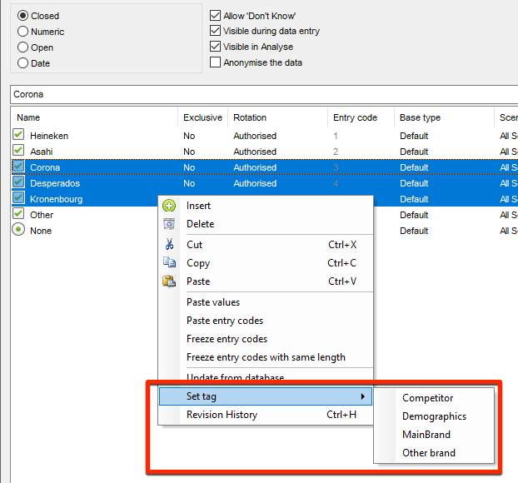This screenshot has height=483, width=518.
Task: Click Heineken's entry code 1 cell
Action: click(336, 136)
